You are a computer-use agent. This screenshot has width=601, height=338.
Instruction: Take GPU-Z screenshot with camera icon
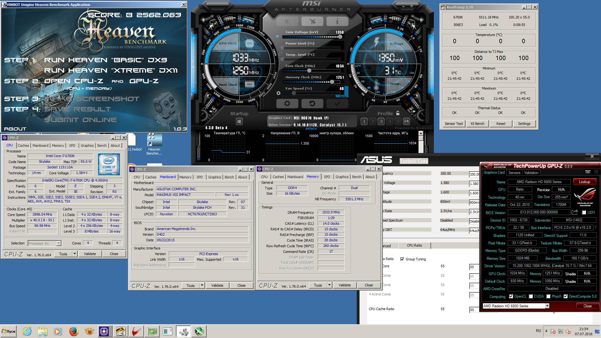click(x=588, y=172)
